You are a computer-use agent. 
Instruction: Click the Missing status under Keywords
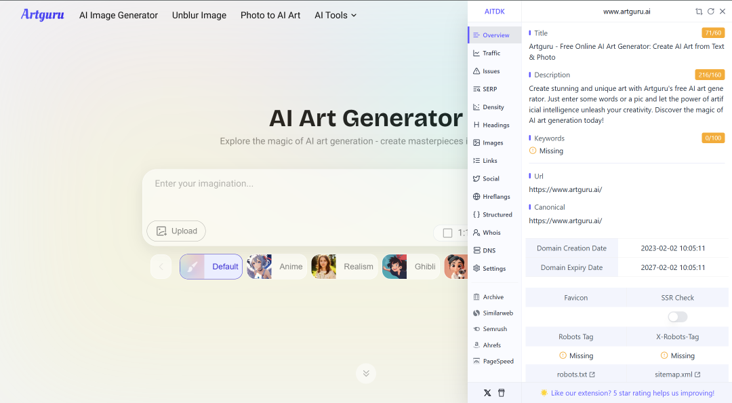[546, 151]
